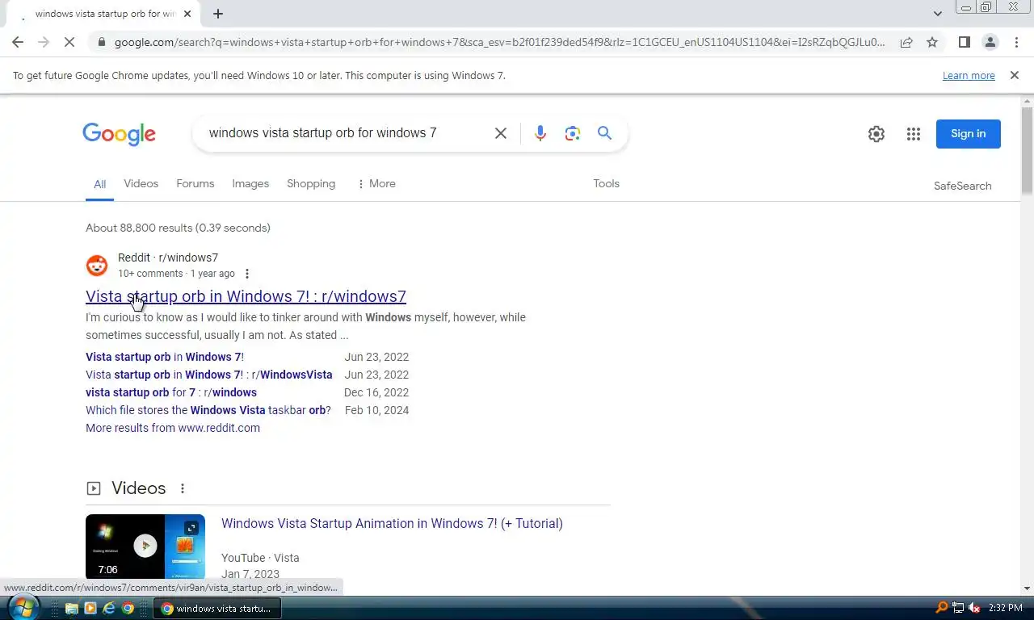Click the Reddit favicon on first result

click(97, 266)
